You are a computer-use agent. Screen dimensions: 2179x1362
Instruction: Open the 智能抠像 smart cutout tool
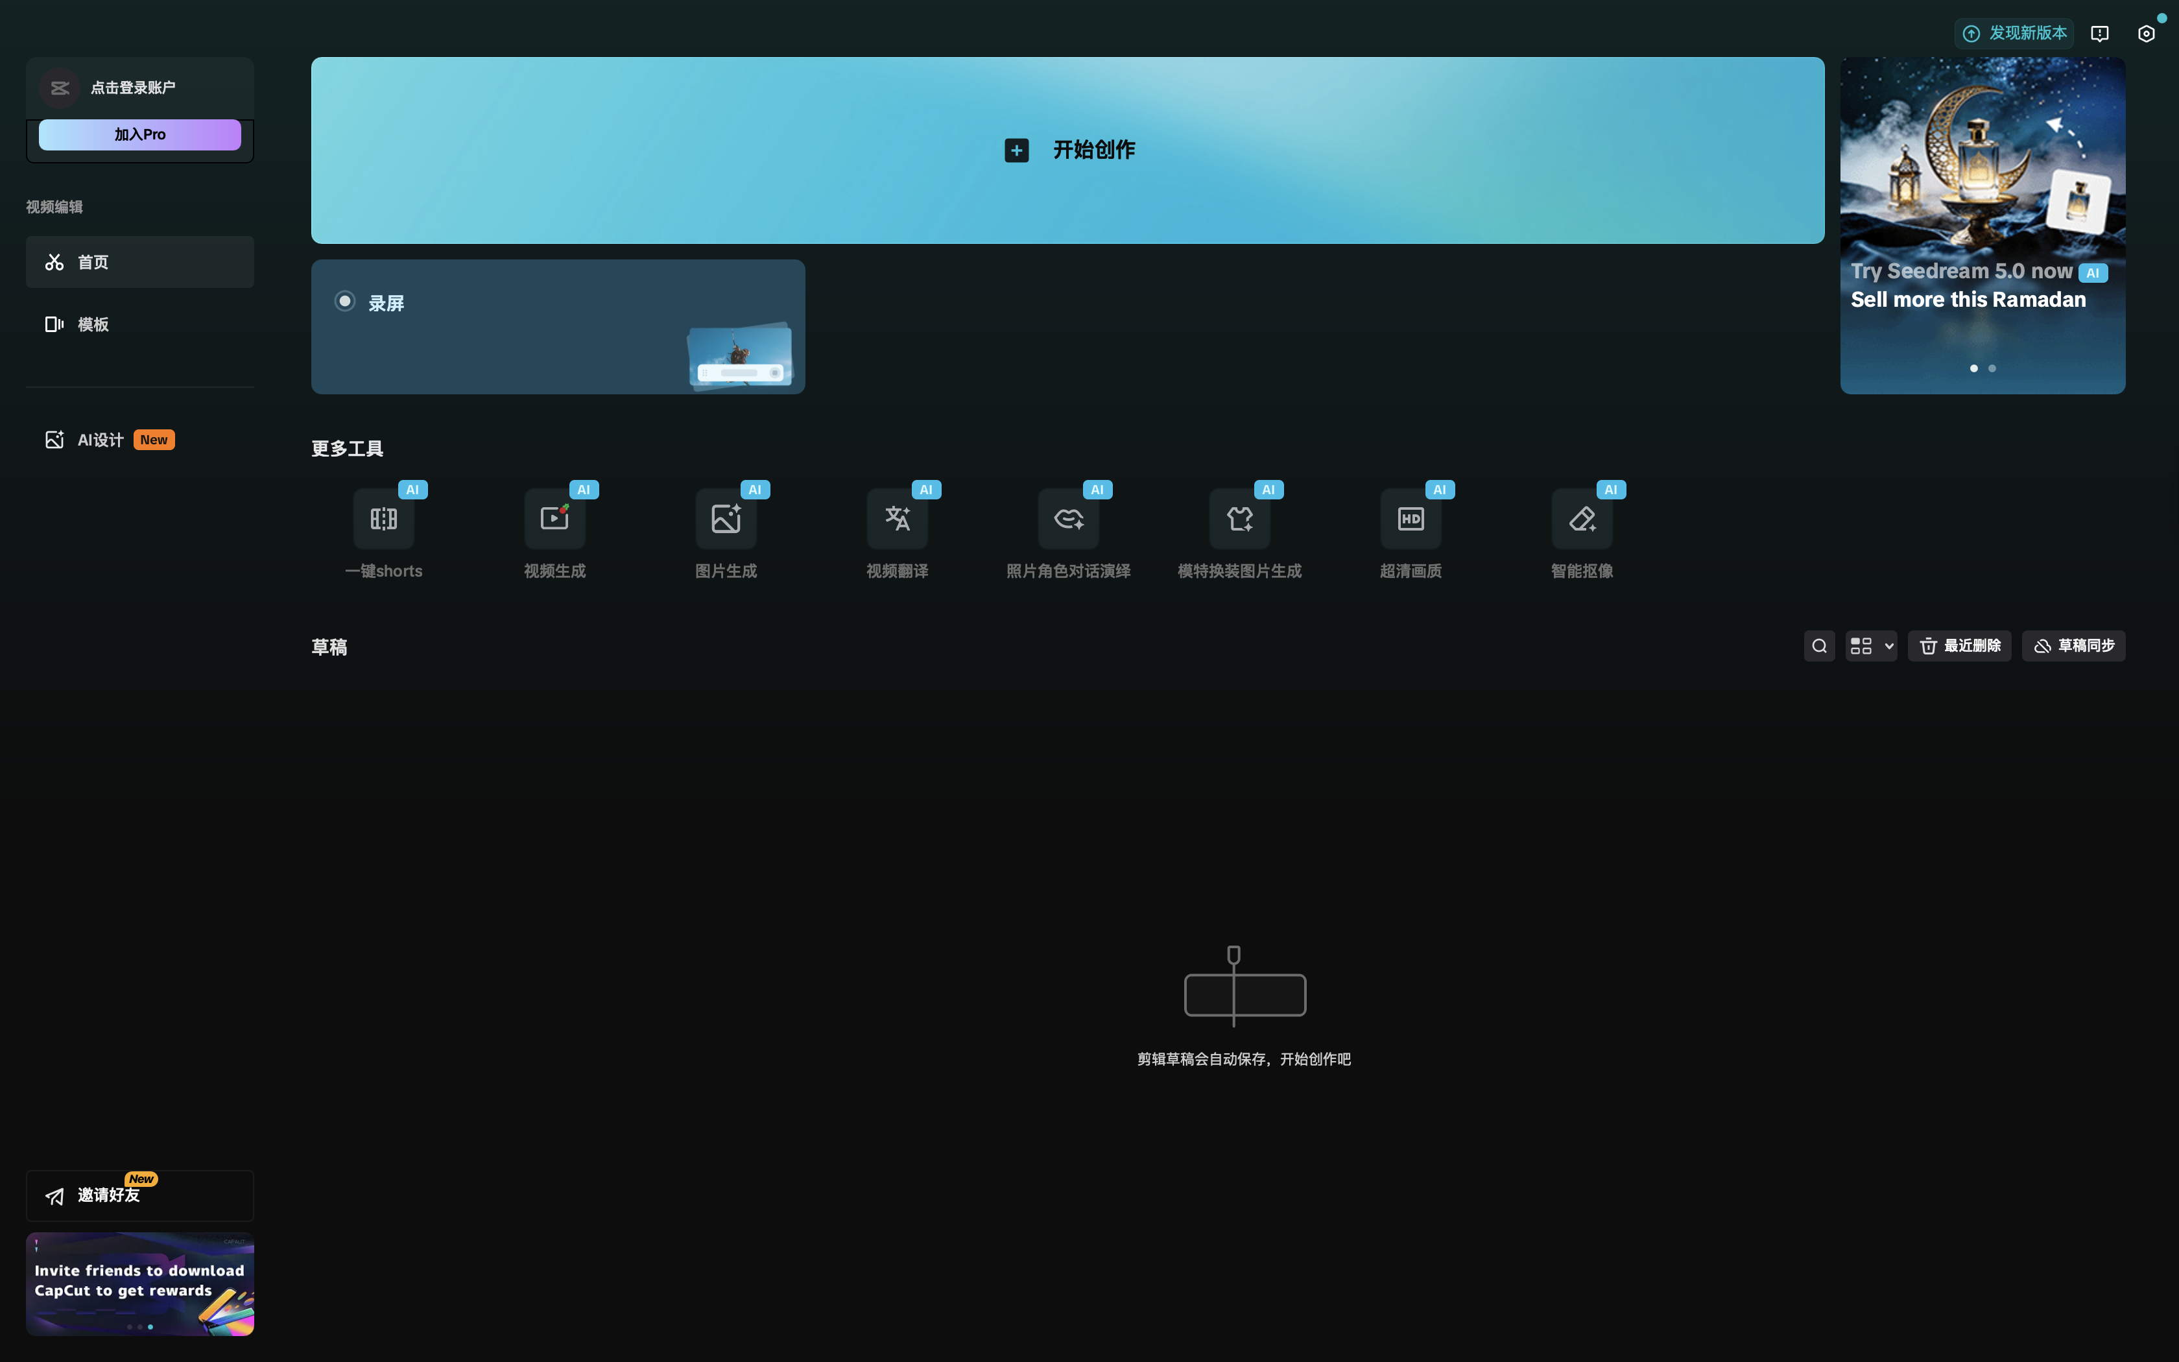click(1581, 519)
